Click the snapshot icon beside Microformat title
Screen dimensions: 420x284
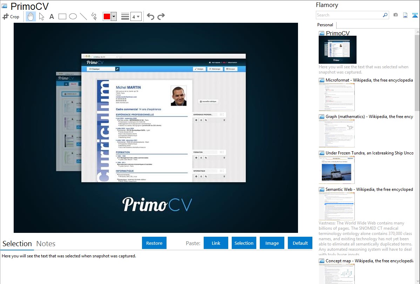[321, 80]
